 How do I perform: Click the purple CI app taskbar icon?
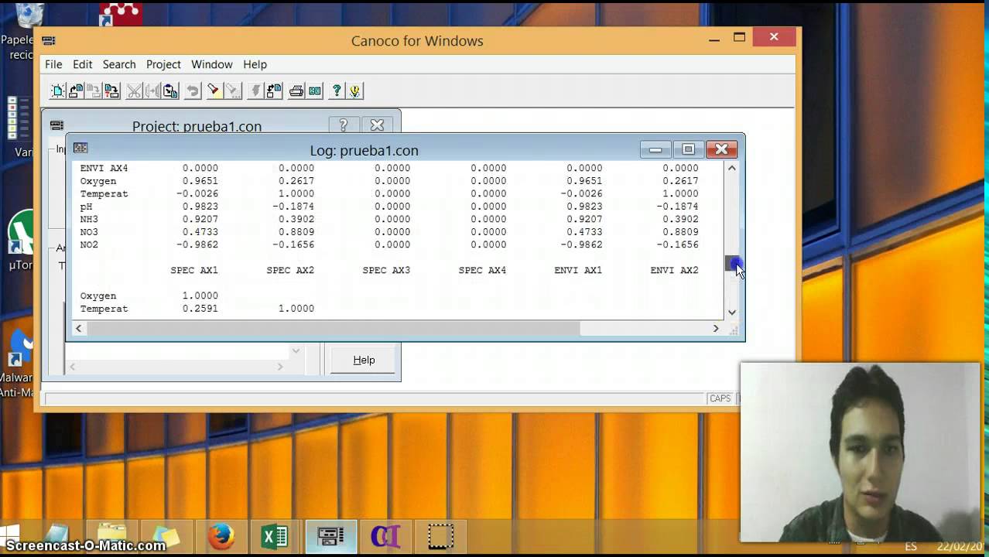385,536
